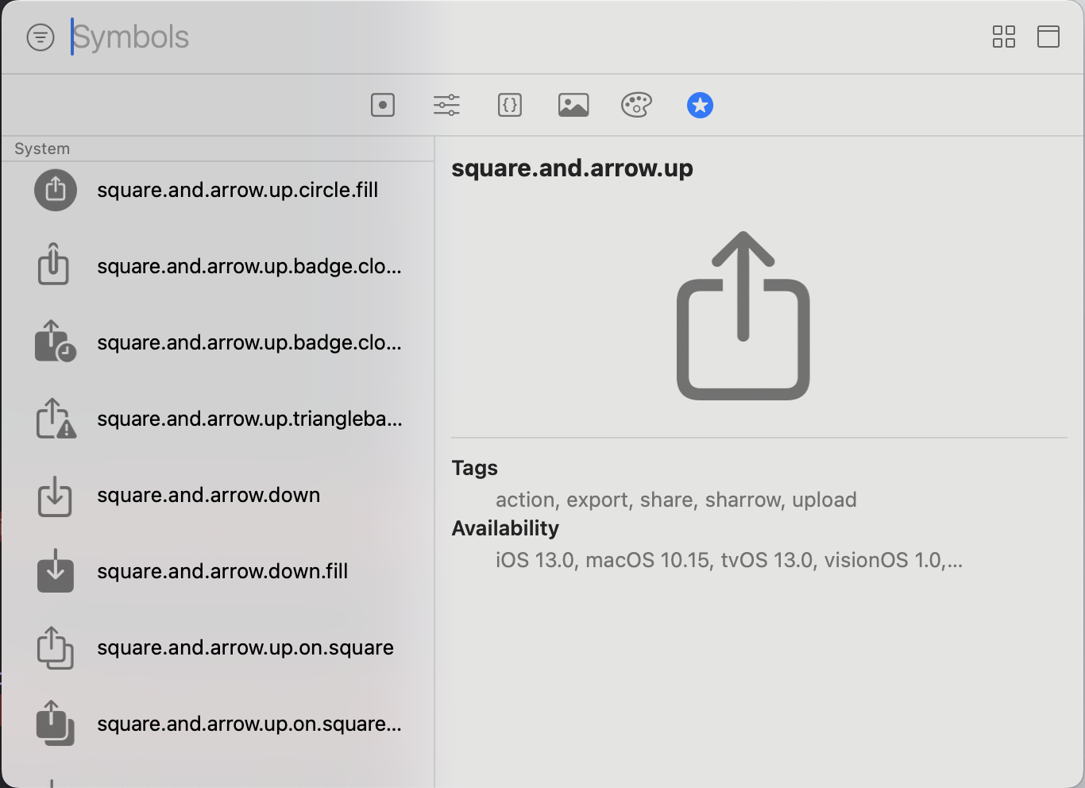Select outlined square.and.arrow.up.badge.clo... symbol icon
The image size is (1085, 788).
[54, 265]
